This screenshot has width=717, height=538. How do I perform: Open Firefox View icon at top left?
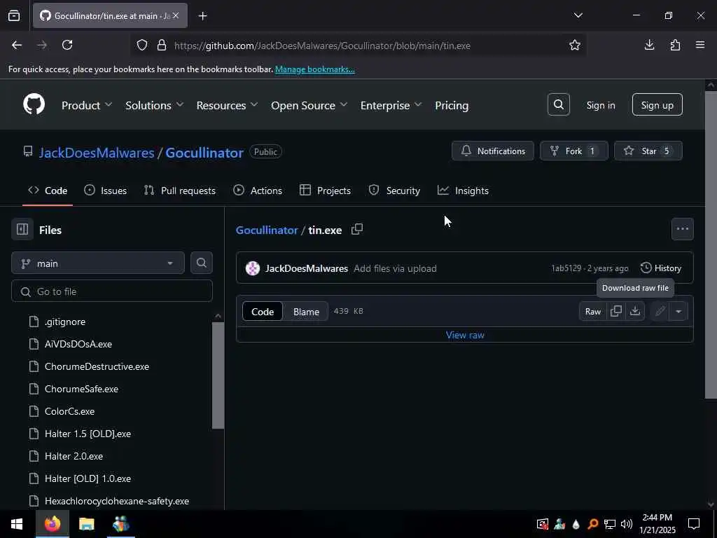click(x=14, y=16)
